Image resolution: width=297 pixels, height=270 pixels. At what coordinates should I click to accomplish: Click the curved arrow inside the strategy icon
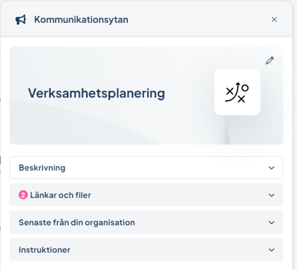pyautogui.click(x=233, y=92)
